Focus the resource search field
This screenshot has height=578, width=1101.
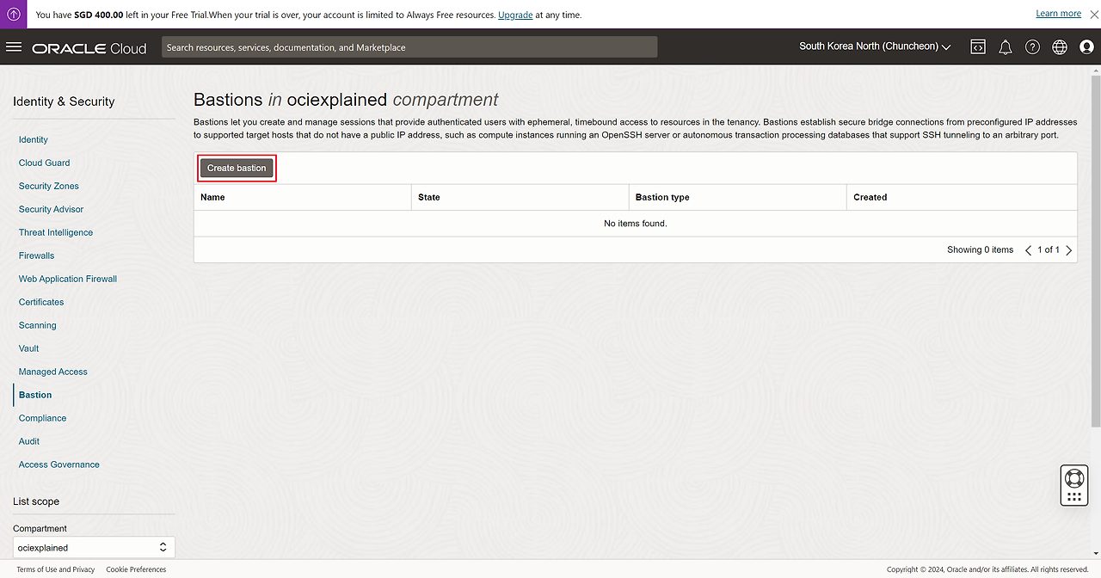pos(409,47)
